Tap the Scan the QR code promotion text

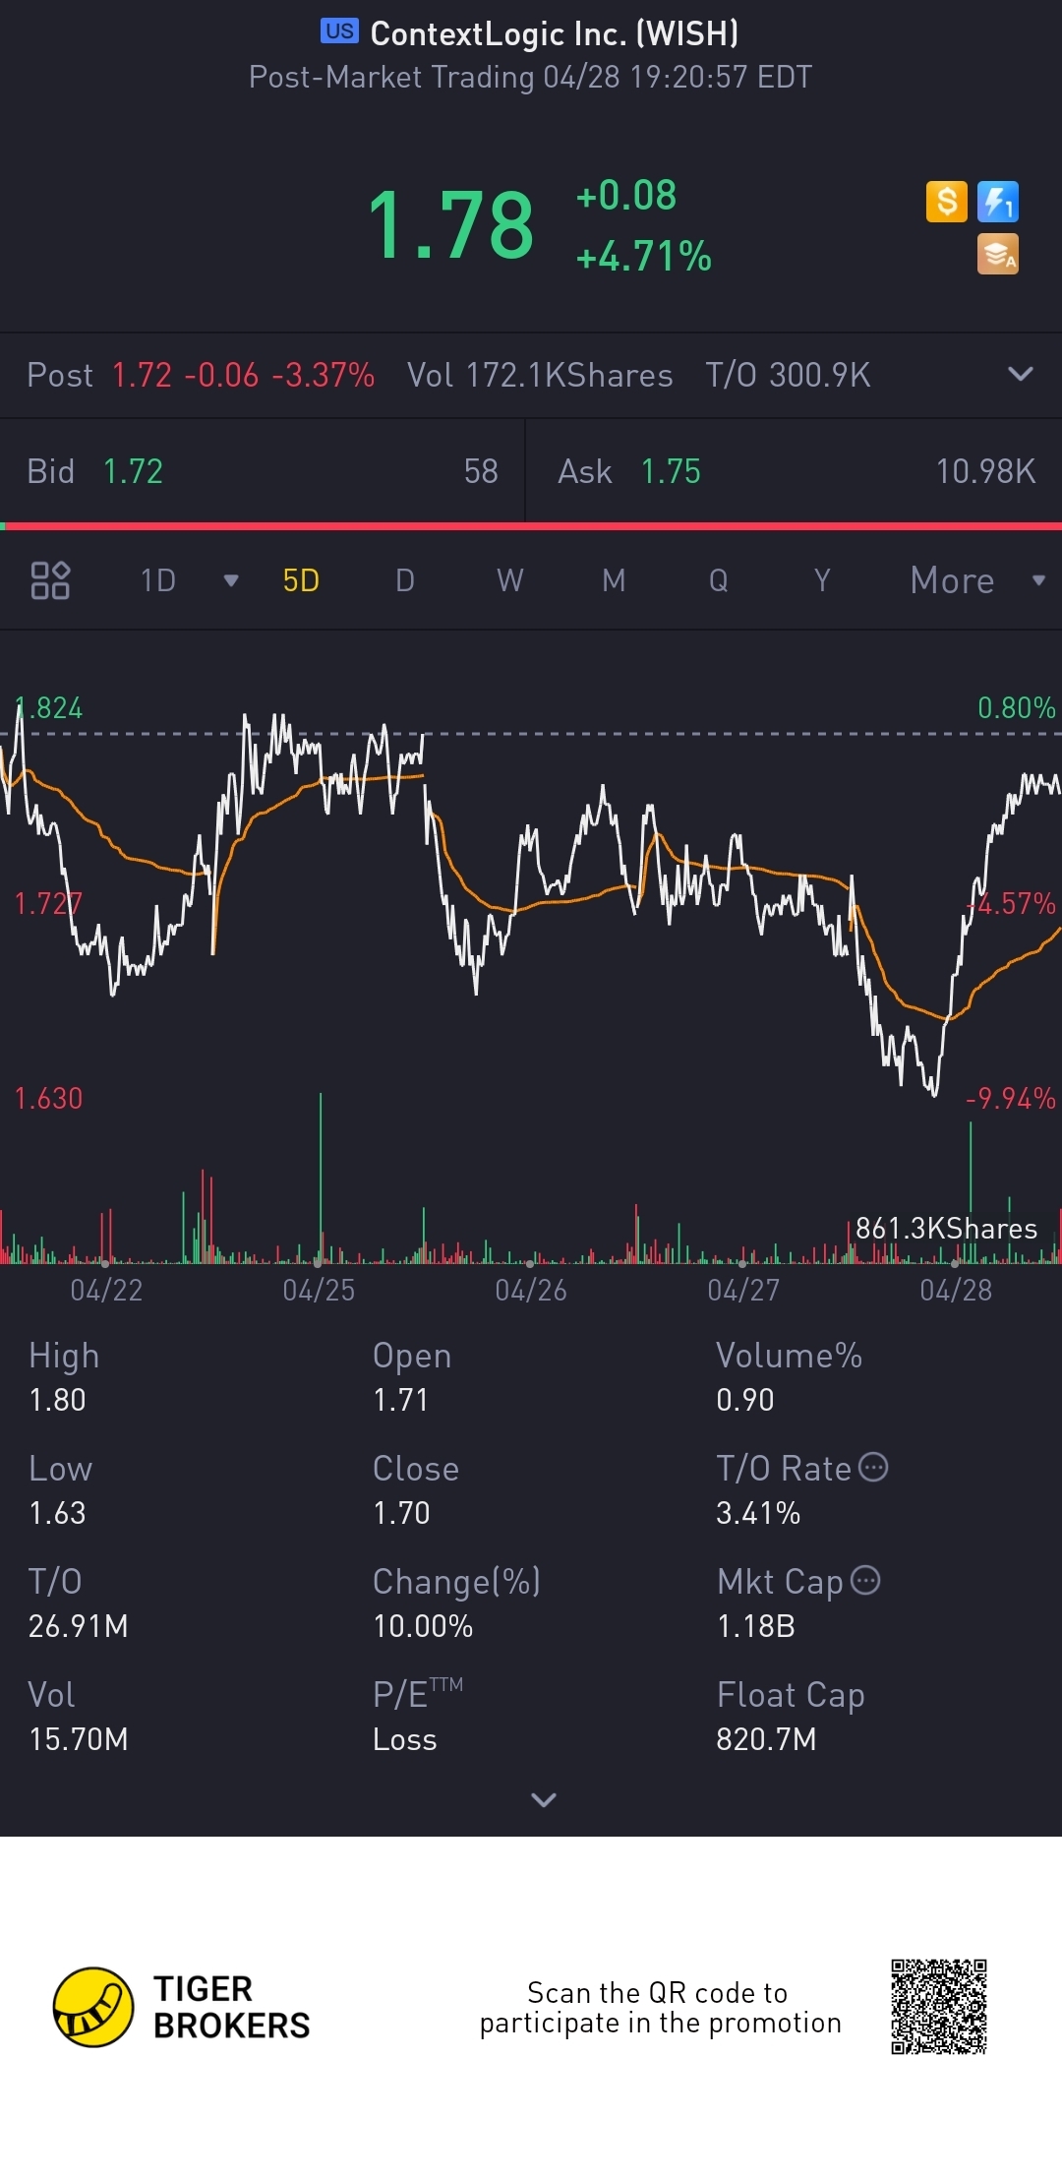[660, 2007]
